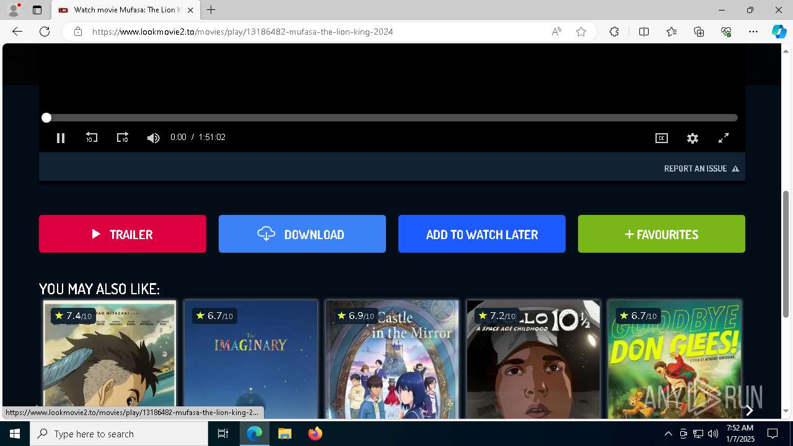Open browser Collections
The width and height of the screenshot is (793, 446).
coord(699,32)
